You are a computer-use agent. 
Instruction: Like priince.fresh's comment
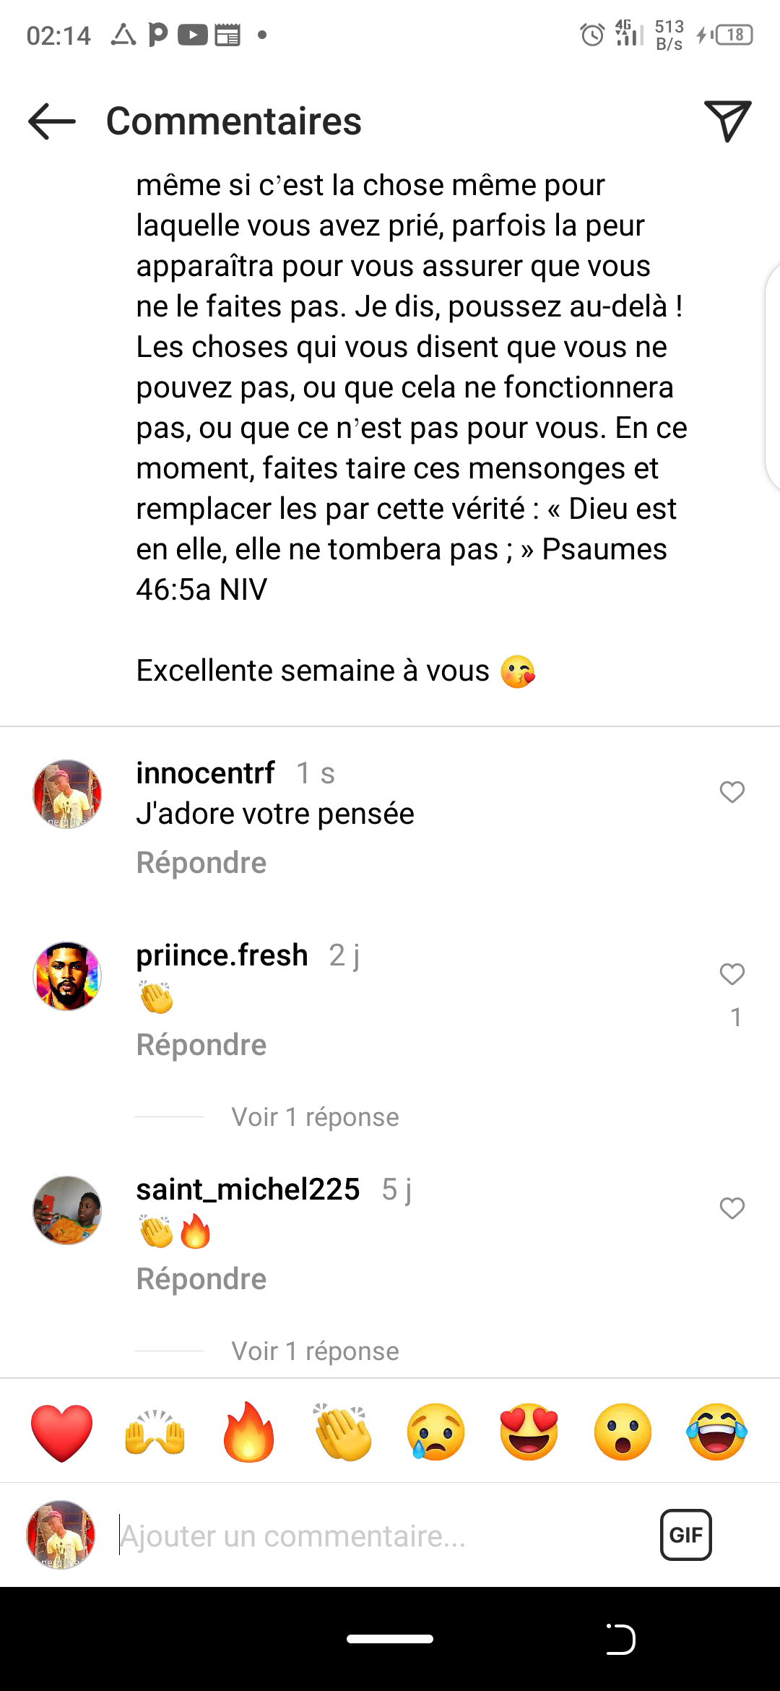[x=732, y=974]
